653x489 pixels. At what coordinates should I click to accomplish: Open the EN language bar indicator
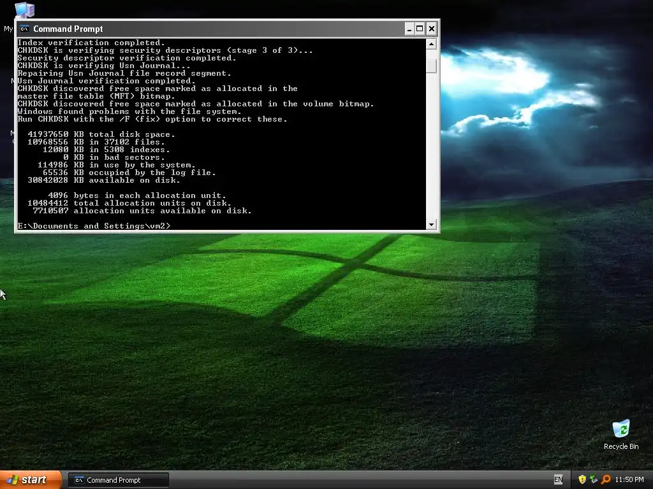pyautogui.click(x=558, y=480)
